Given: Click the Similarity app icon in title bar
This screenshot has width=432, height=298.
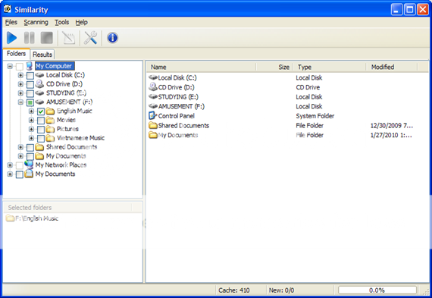Looking at the screenshot, I should tap(8, 10).
